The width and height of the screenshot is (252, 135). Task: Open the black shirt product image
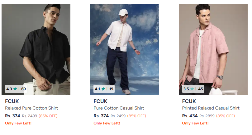click(x=36, y=49)
